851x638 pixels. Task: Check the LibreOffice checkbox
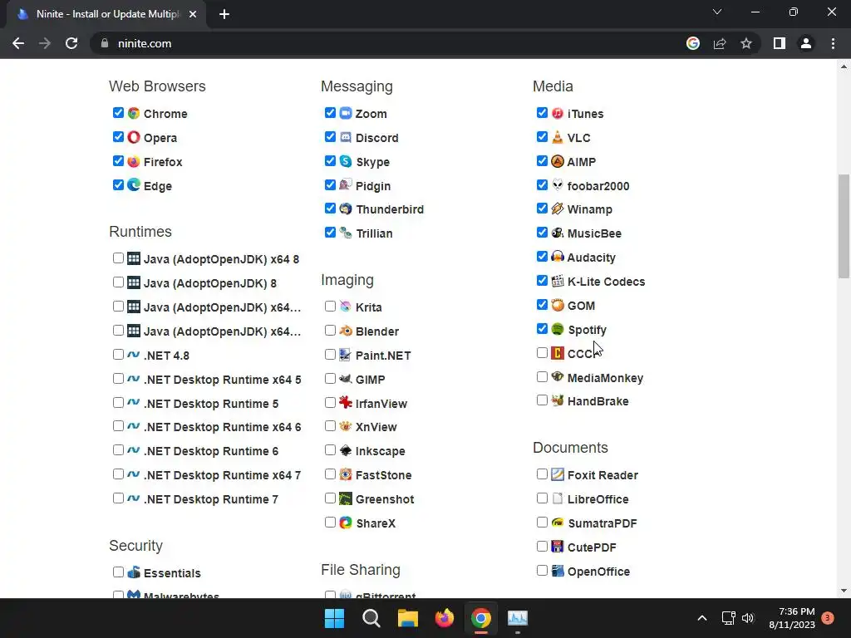[542, 498]
